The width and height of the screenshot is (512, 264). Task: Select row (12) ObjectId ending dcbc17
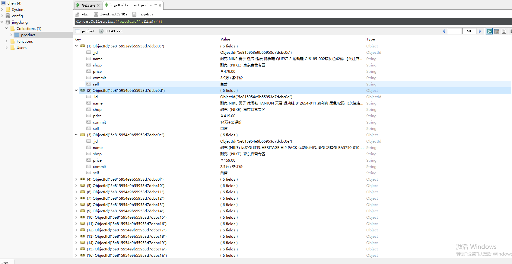pyautogui.click(x=127, y=230)
